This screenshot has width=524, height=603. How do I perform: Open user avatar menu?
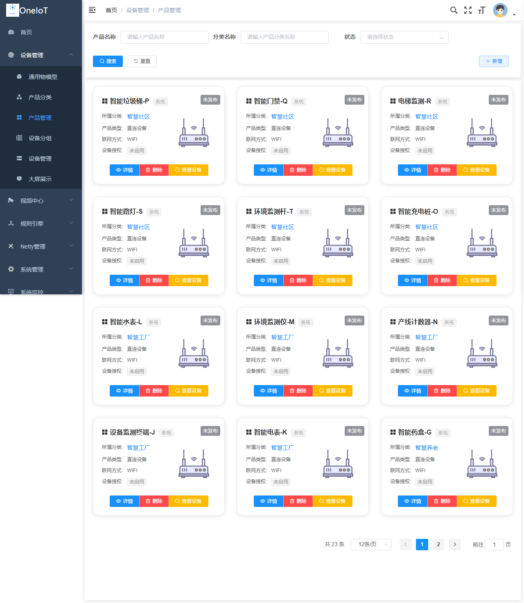coord(500,10)
